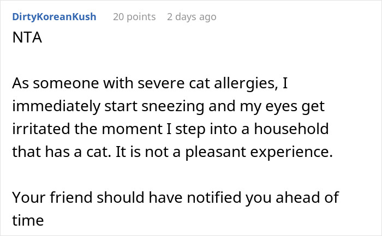The image size is (382, 236).
Task: Click the phrase you ahead of
Action: (292, 198)
